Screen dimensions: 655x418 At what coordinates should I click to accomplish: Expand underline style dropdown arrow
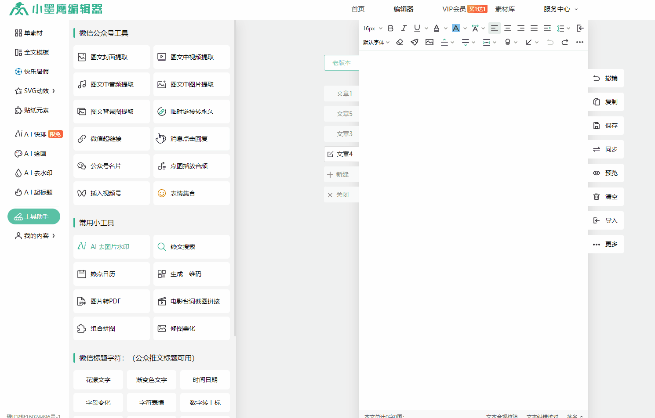[x=426, y=28]
